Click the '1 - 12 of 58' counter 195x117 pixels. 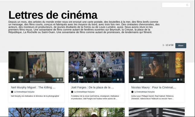(x=168, y=45)
